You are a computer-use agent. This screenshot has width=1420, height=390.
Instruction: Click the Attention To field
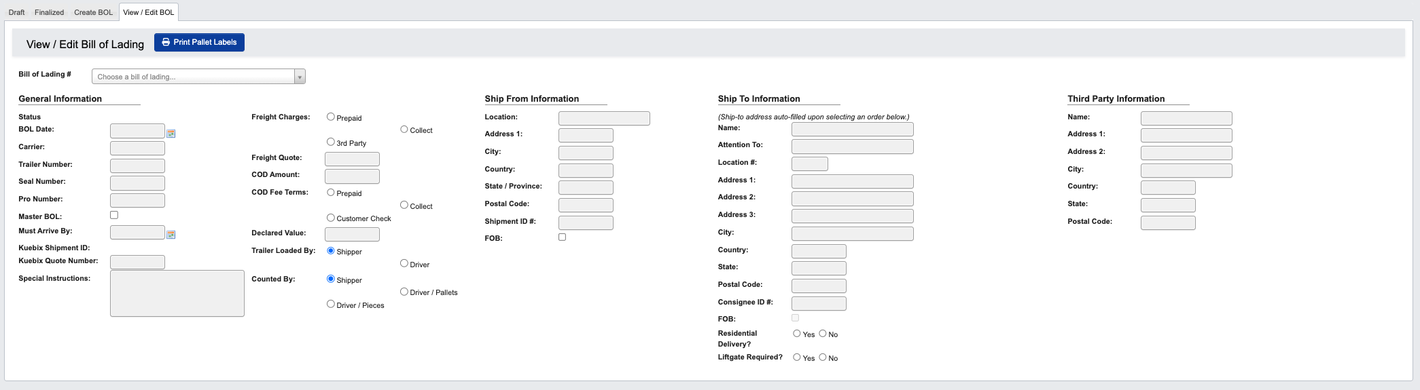click(853, 147)
